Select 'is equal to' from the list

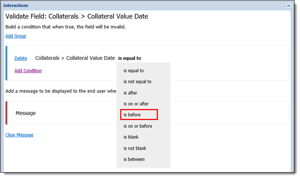point(133,71)
